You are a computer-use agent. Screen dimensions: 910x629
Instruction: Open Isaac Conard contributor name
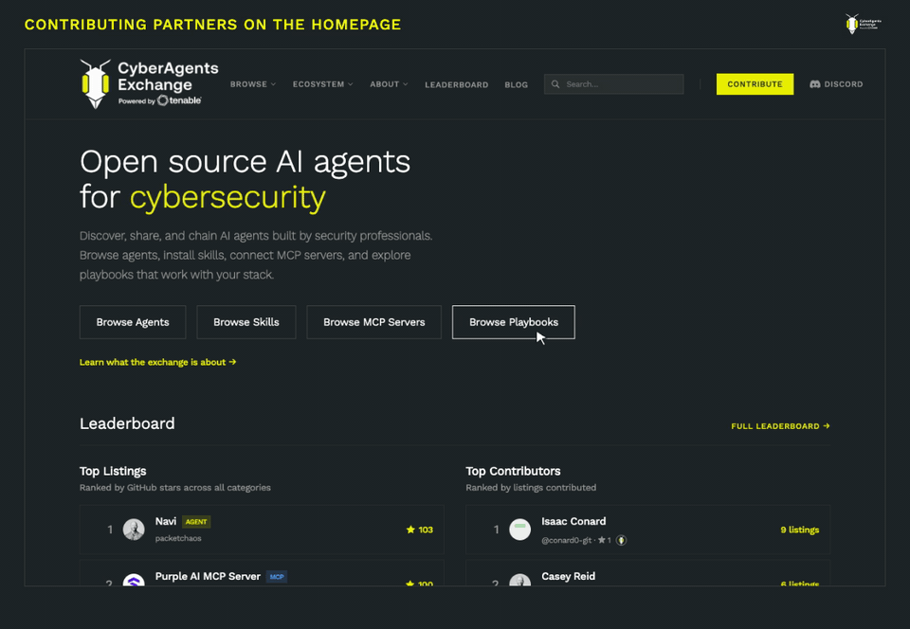pos(573,521)
